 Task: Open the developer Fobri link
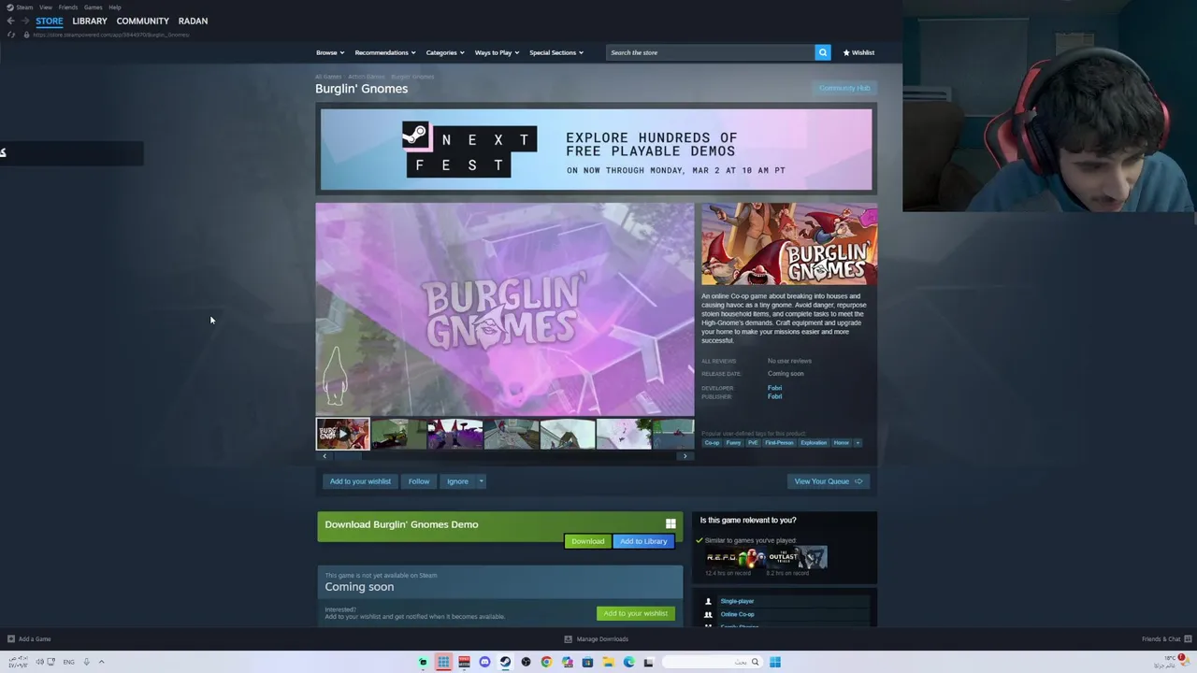pyautogui.click(x=774, y=388)
